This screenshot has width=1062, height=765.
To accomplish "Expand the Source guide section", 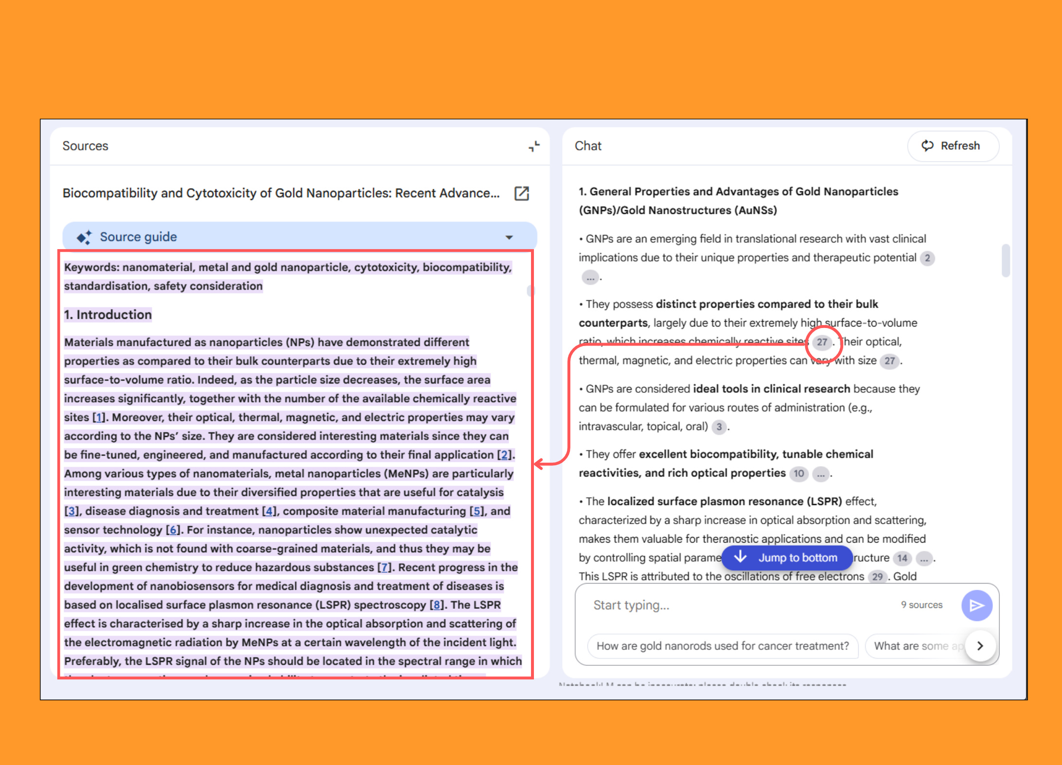I will (509, 237).
